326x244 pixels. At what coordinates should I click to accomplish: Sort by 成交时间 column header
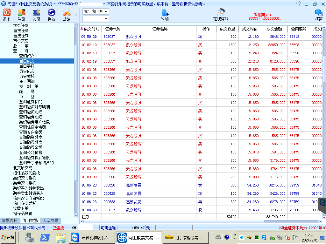[91, 29]
